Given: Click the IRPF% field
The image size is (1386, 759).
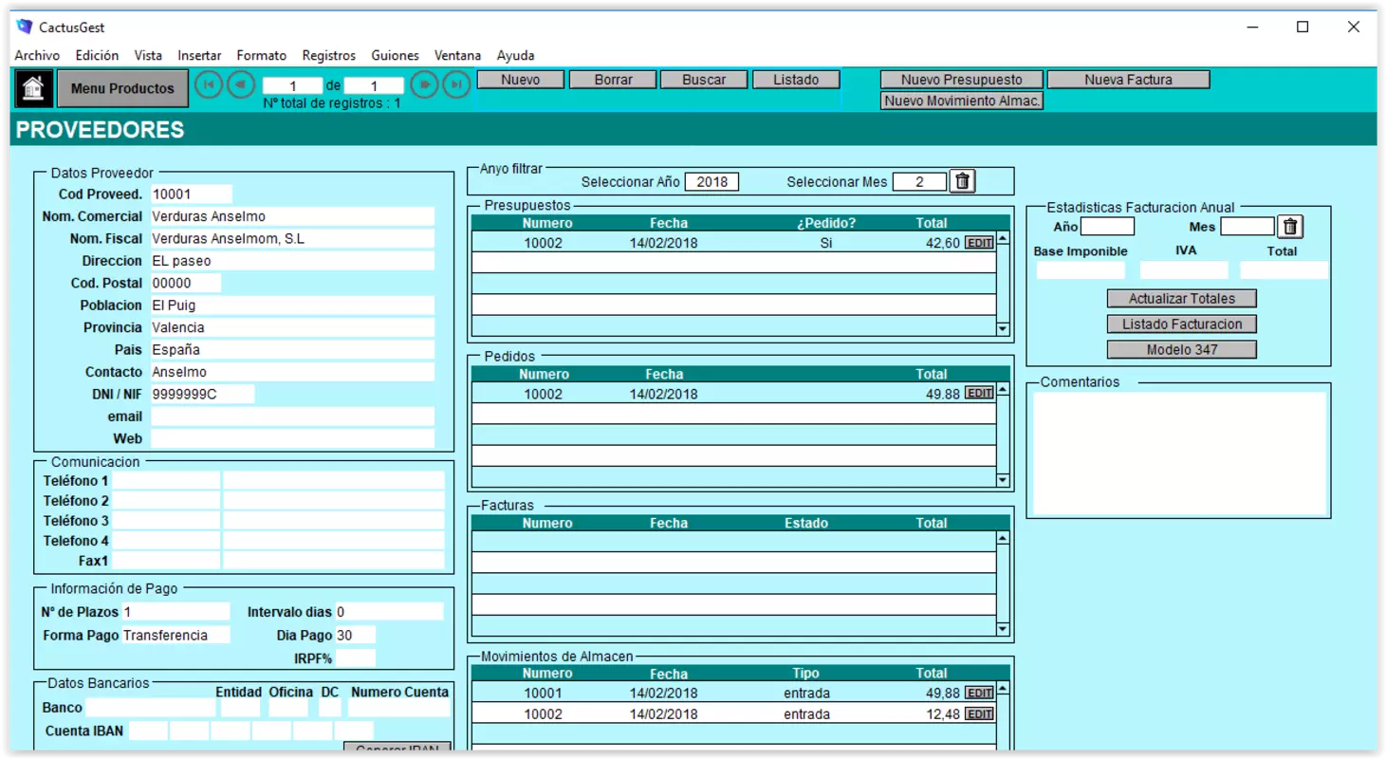Looking at the screenshot, I should pos(356,657).
